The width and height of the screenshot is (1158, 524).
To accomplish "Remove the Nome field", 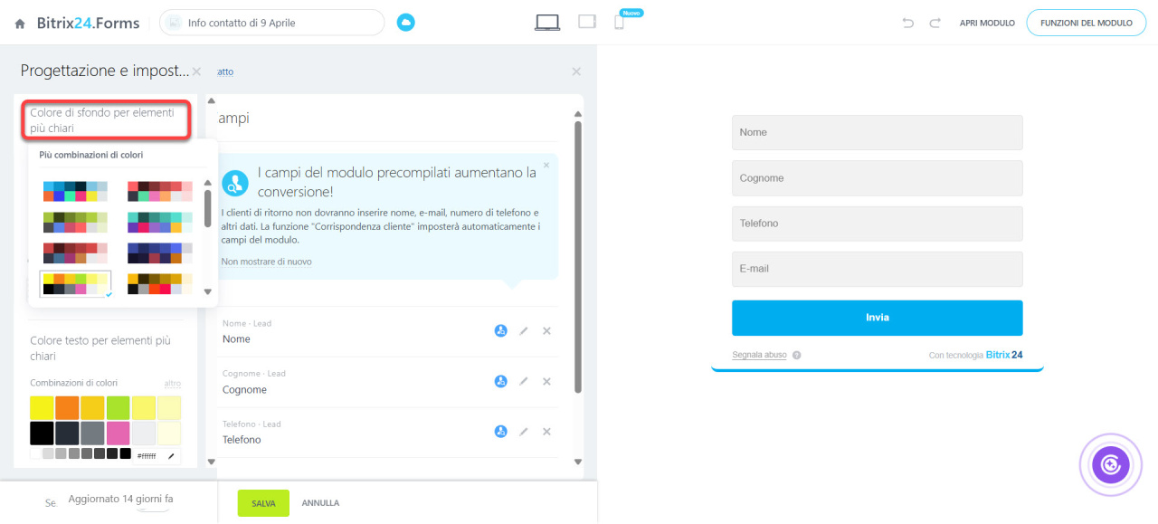I will (546, 331).
